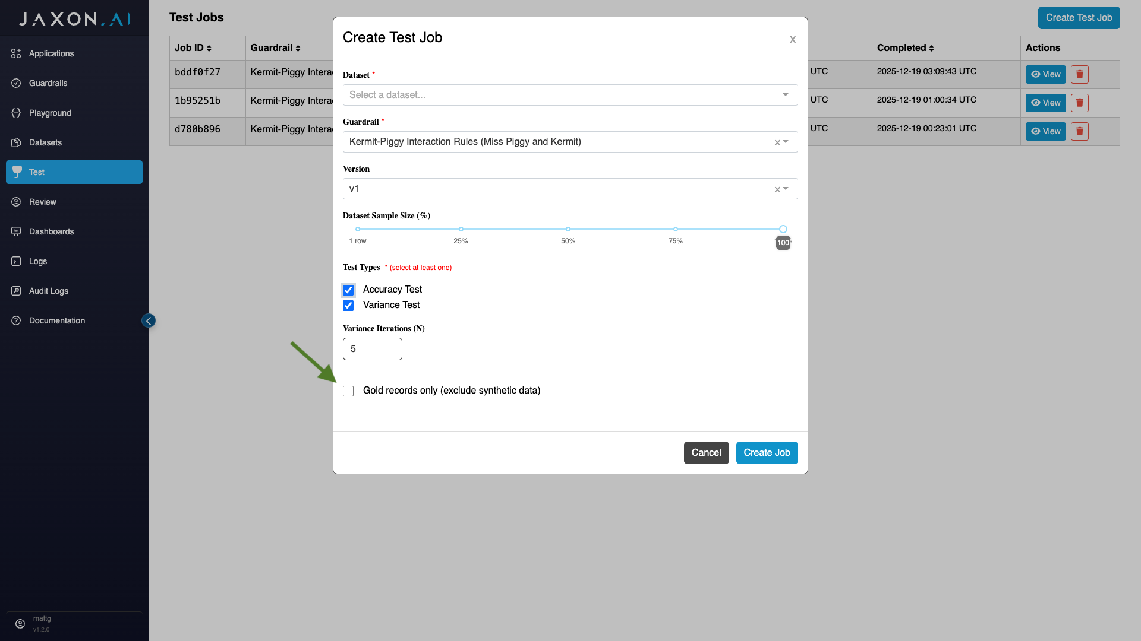
Task: Click the Applications sidebar icon
Action: click(16, 53)
